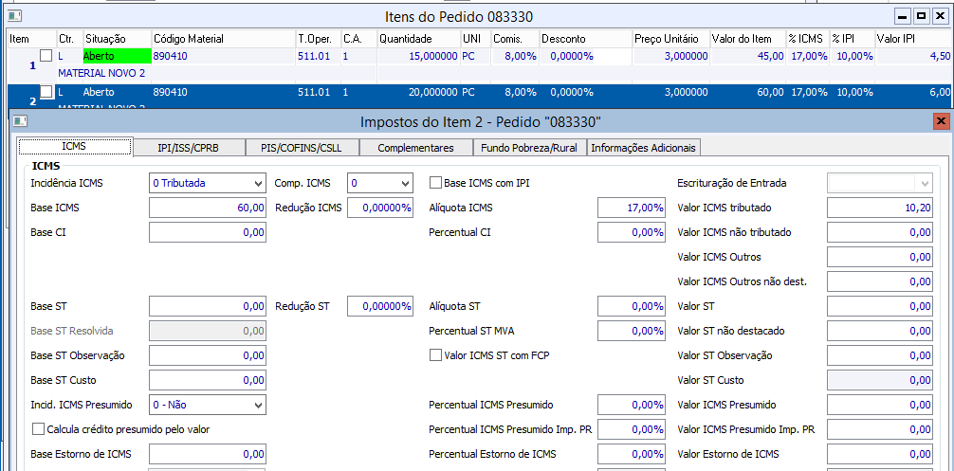The width and height of the screenshot is (954, 471).
Task: Click the MATERIAL NOVO 2 description under item 1
Action: tap(101, 73)
